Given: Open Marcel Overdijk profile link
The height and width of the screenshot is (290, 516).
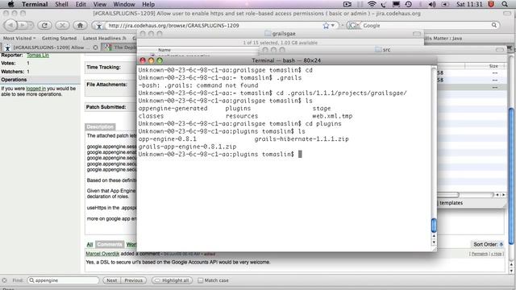Looking at the screenshot, I should point(102,254).
